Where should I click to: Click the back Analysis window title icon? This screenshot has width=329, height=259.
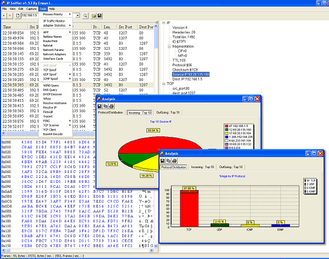pos(99,99)
